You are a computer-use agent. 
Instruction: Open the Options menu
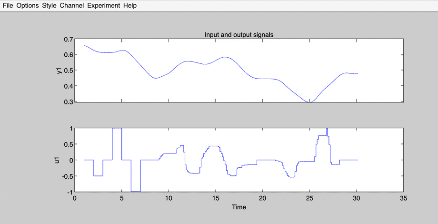[x=28, y=6]
